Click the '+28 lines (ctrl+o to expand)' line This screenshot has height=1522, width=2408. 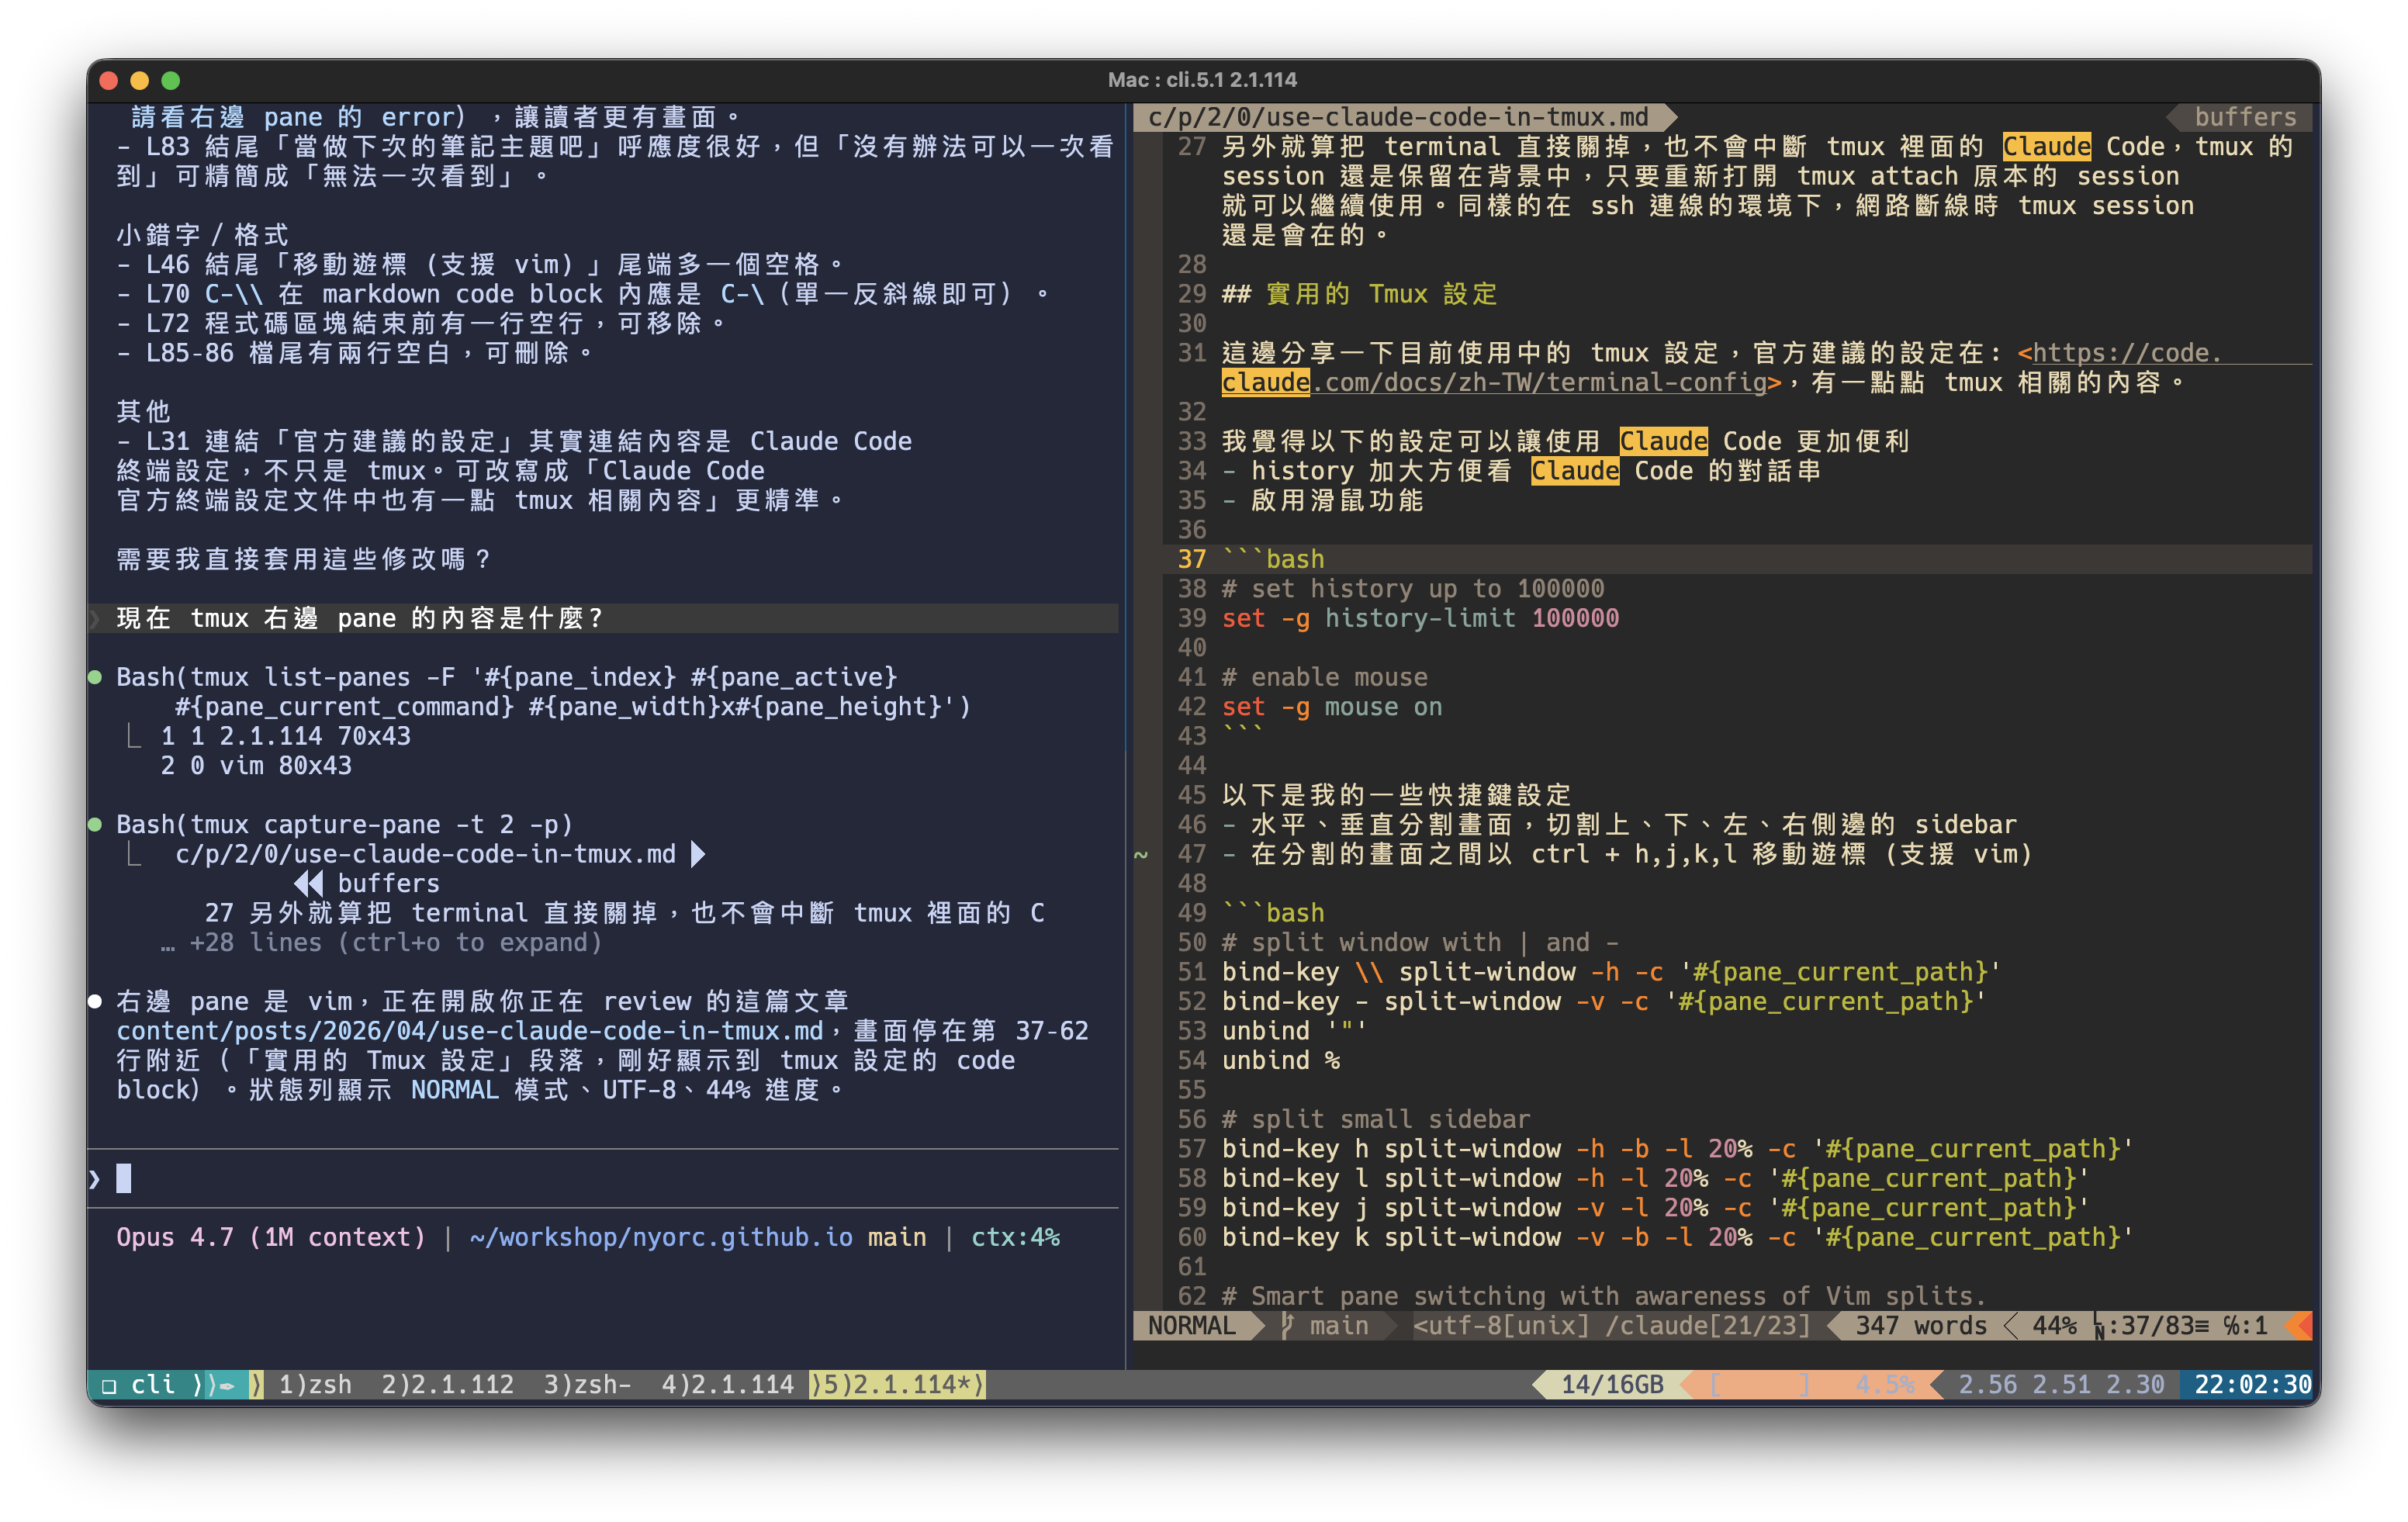(x=381, y=943)
